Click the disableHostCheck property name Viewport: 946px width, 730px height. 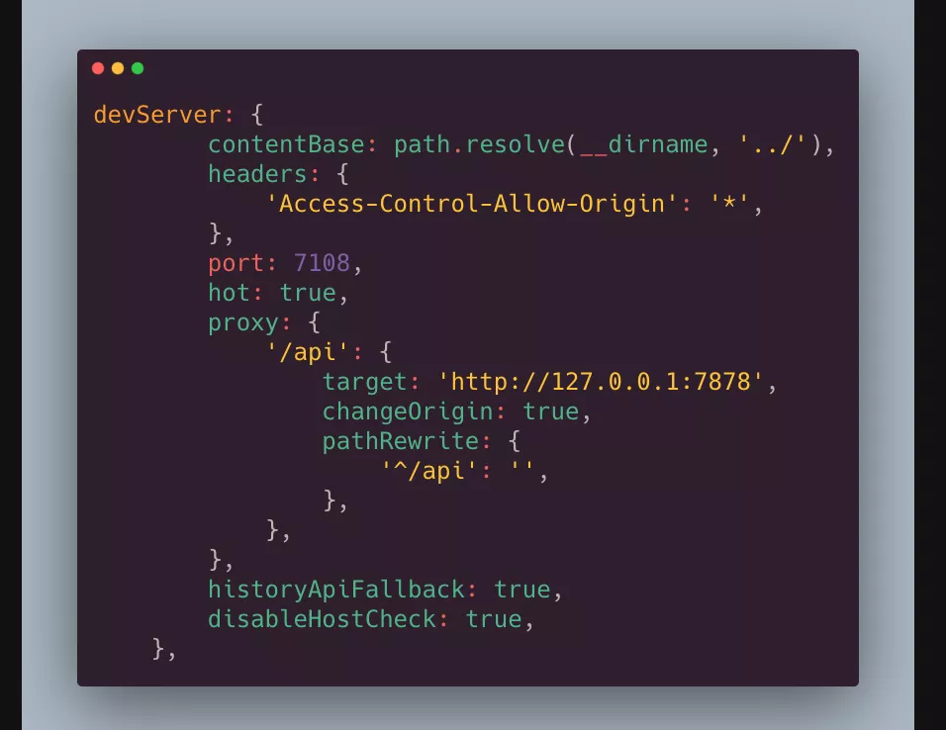[x=323, y=619]
